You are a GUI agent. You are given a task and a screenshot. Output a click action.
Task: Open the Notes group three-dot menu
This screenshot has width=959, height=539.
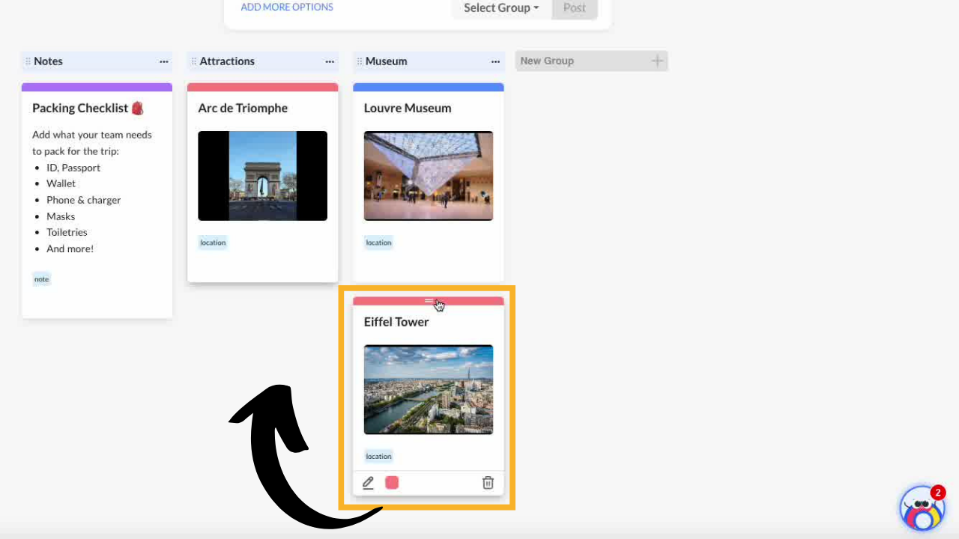(x=163, y=61)
